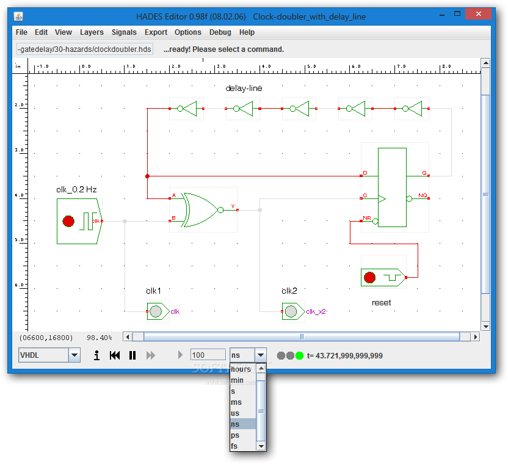
Task: Click the fast-forward simulation button
Action: (151, 355)
